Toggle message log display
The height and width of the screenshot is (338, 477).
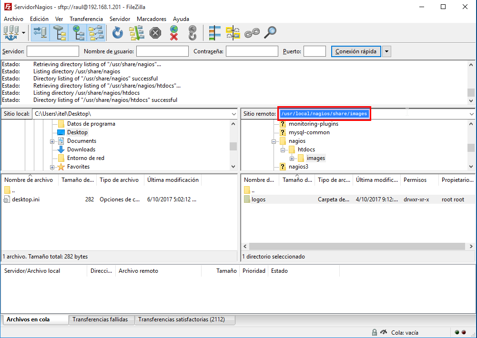pyautogui.click(x=41, y=32)
